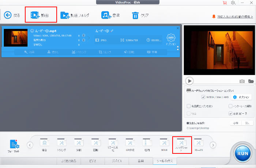256x168 pixels.
Task: Switch to the ビデオ tab
Action: pyautogui.click(x=93, y=161)
